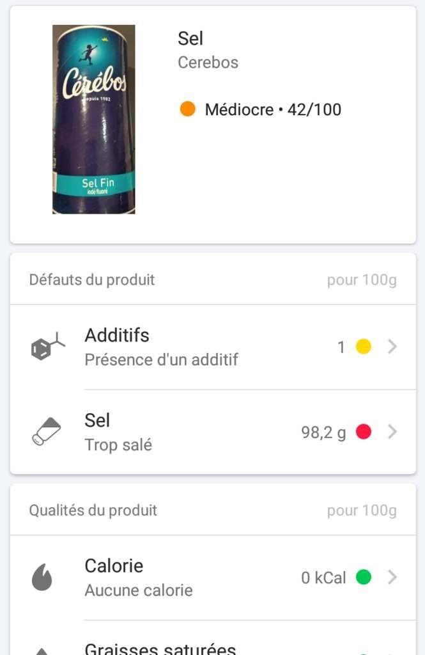Tap the yellow Additifs indicator dot
This screenshot has width=425, height=655.
pos(364,346)
